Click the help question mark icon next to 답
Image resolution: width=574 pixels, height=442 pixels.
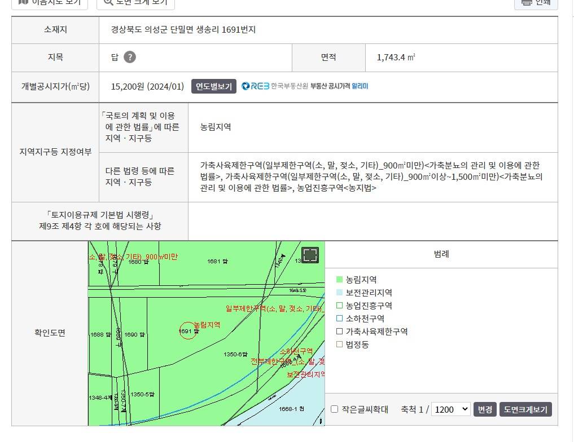point(130,57)
